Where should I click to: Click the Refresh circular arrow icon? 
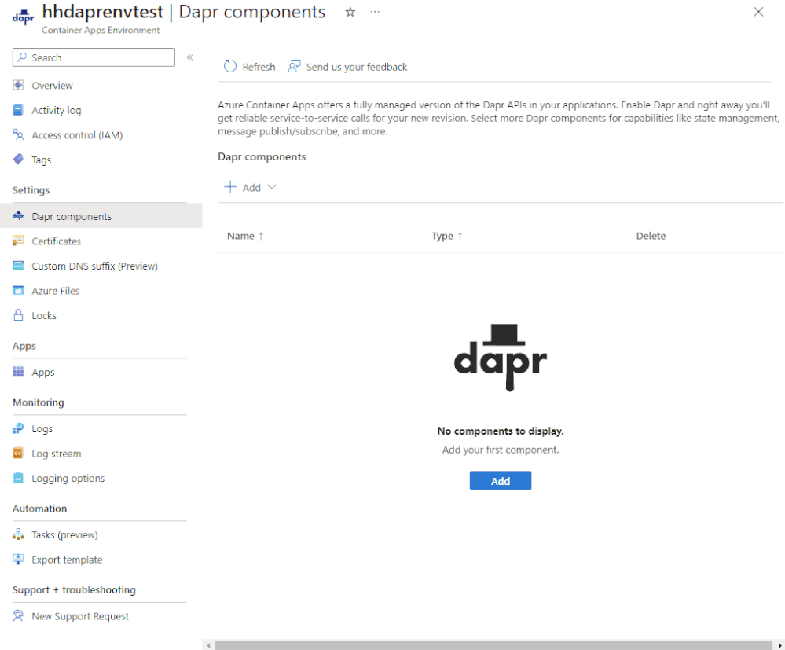tap(229, 66)
